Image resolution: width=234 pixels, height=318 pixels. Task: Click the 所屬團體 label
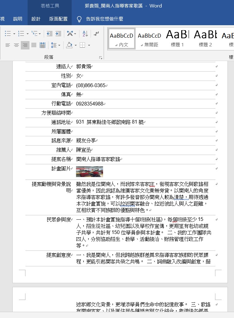(x=61, y=131)
